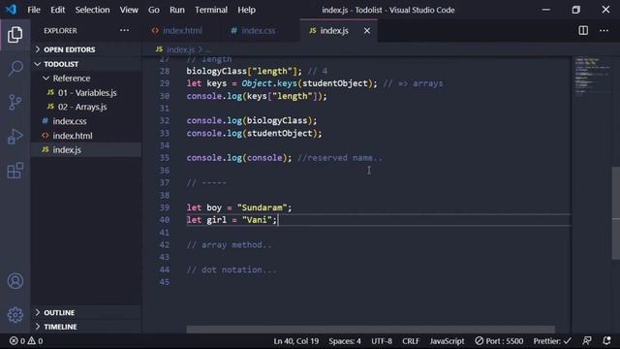Open the feedback icon in status bar

(587, 340)
